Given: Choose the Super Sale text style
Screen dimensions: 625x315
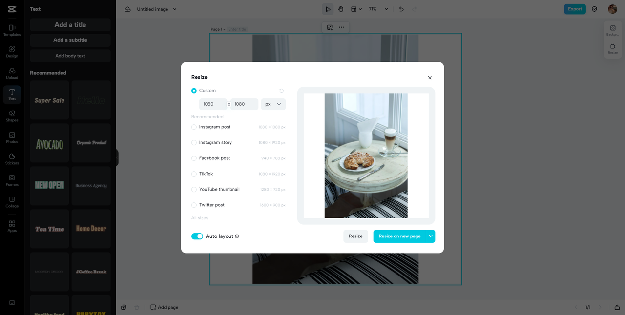Looking at the screenshot, I should (49, 100).
